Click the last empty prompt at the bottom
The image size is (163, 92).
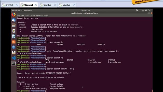[31, 91]
